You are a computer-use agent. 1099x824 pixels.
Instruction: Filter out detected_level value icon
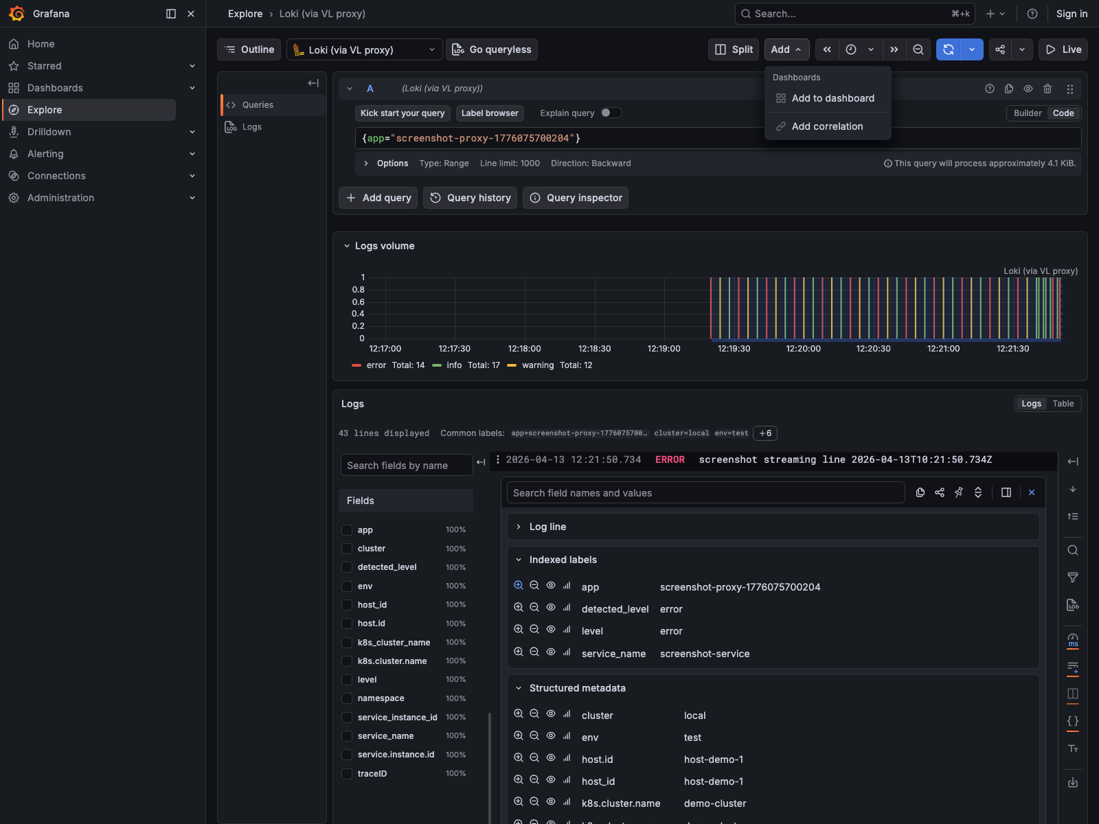[x=534, y=608]
